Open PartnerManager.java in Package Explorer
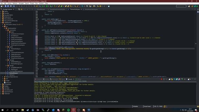199x112 pixels. [16, 63]
